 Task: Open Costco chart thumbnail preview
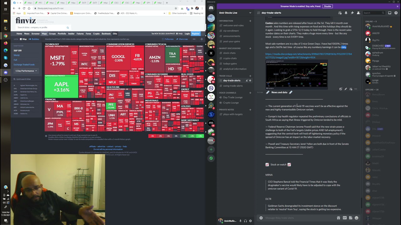click(296, 75)
